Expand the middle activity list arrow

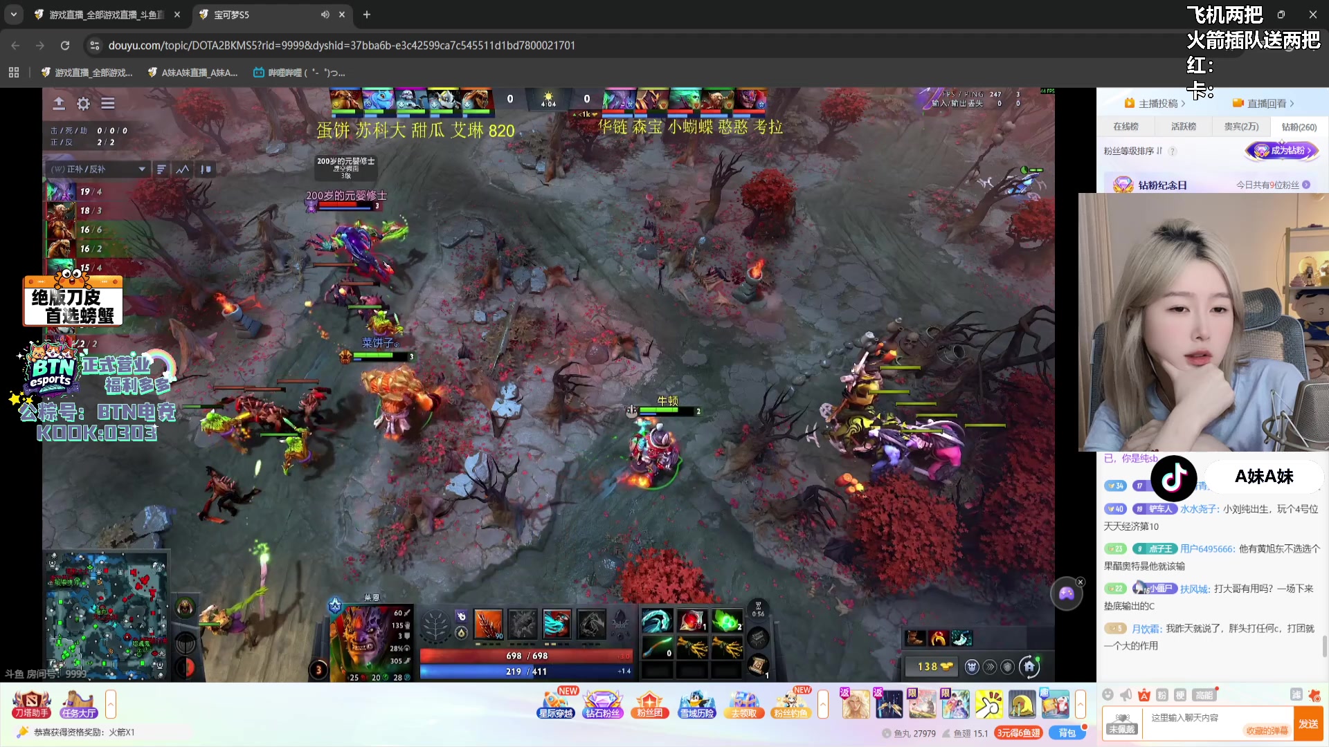point(823,705)
